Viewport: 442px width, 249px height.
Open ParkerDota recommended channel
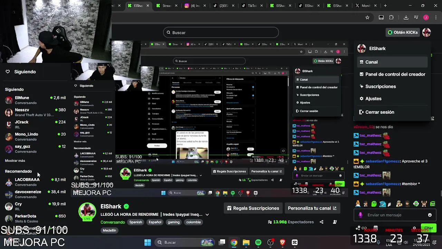35,219
